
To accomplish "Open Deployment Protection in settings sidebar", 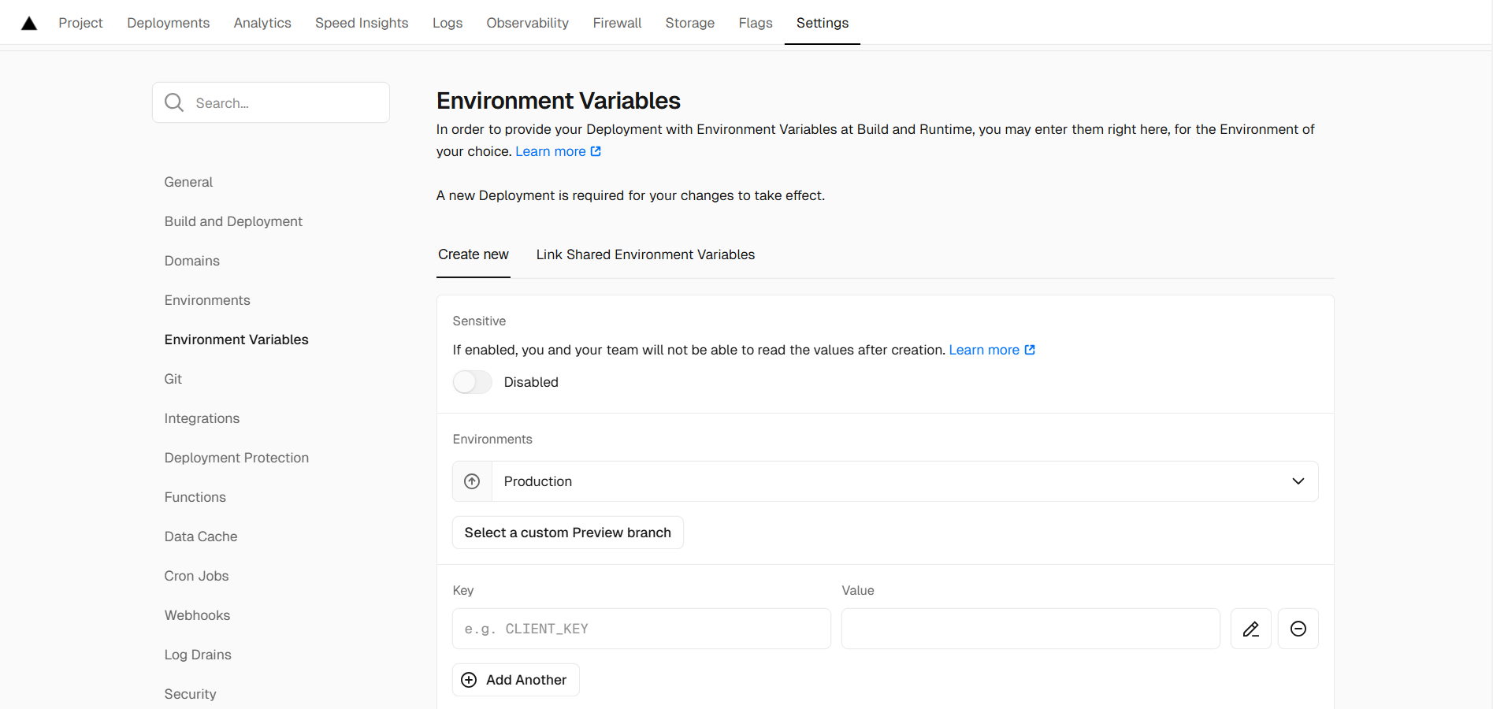I will pos(236,458).
